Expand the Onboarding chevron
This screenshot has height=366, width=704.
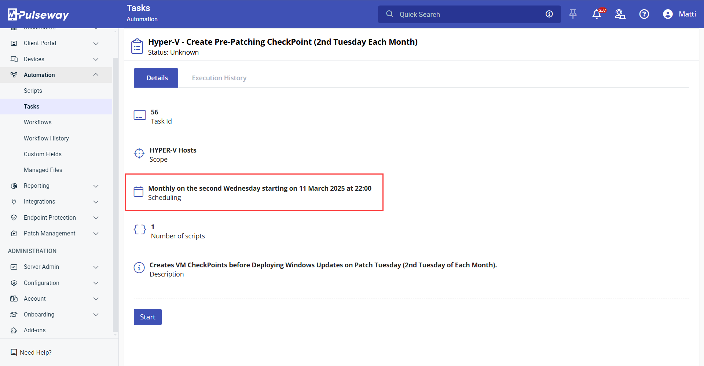click(x=96, y=314)
